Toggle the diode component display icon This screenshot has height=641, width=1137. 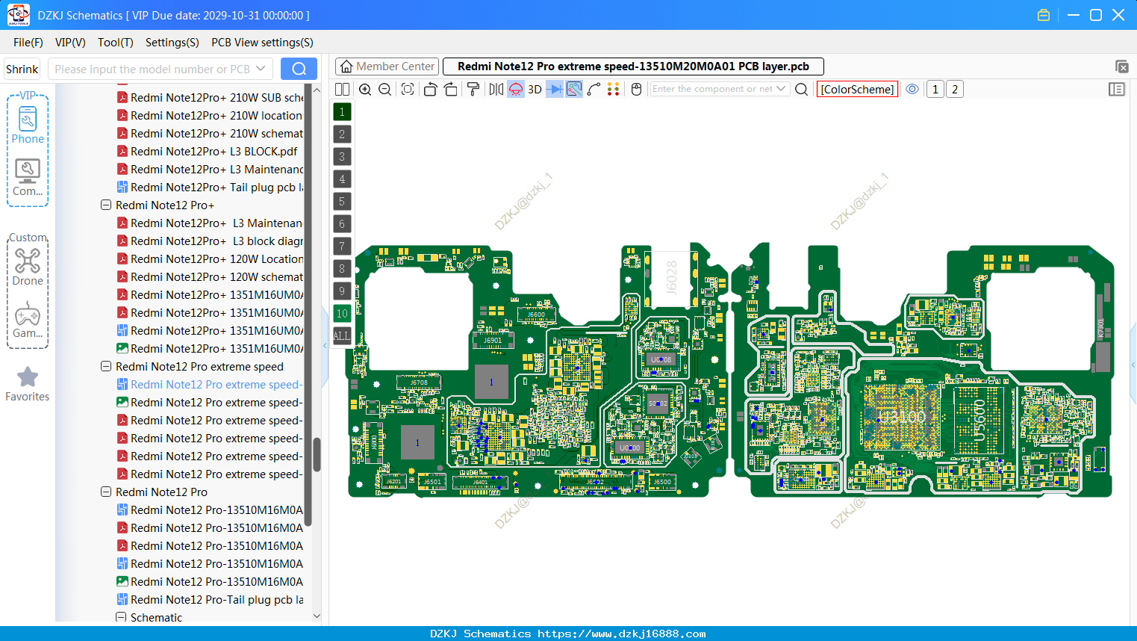click(555, 89)
